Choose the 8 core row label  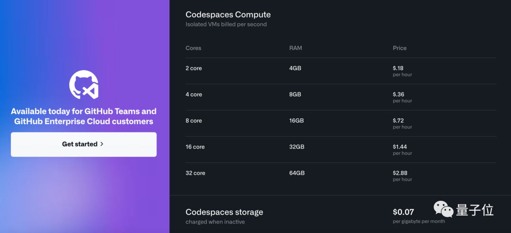point(194,121)
